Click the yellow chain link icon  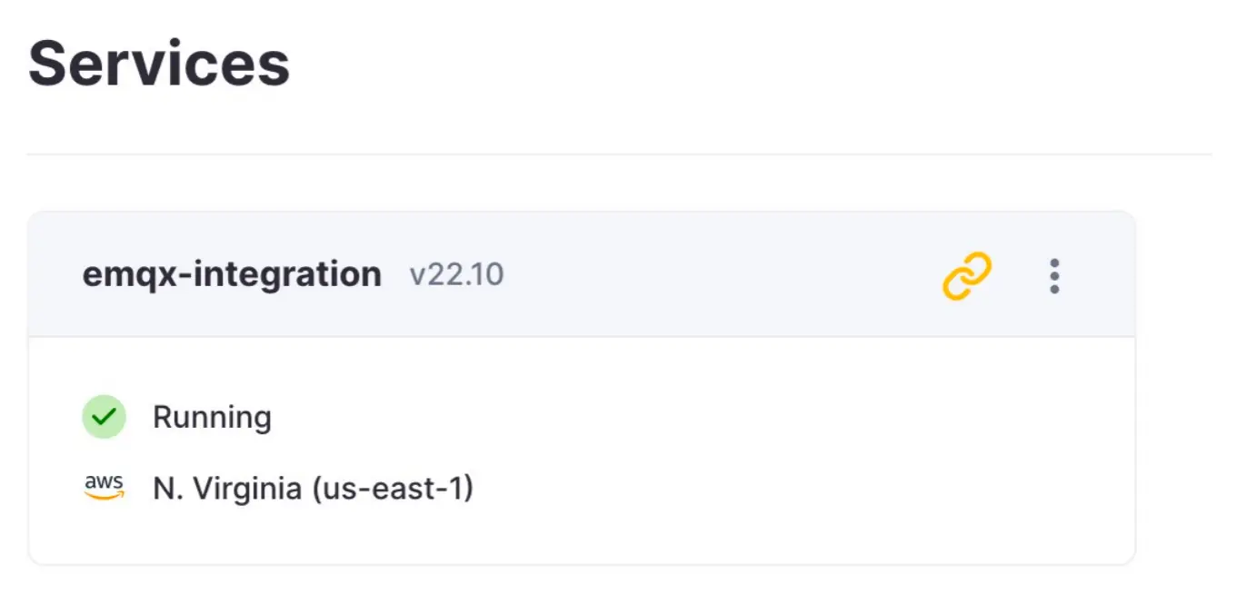[x=966, y=276]
